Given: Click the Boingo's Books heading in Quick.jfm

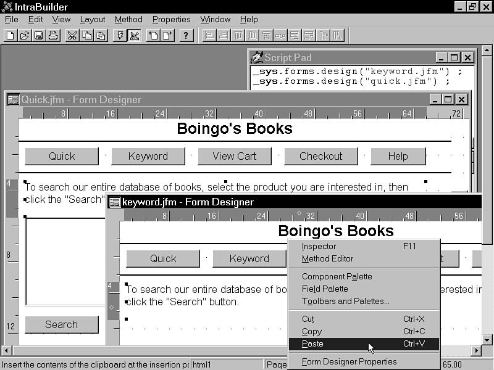Looking at the screenshot, I should click(235, 128).
